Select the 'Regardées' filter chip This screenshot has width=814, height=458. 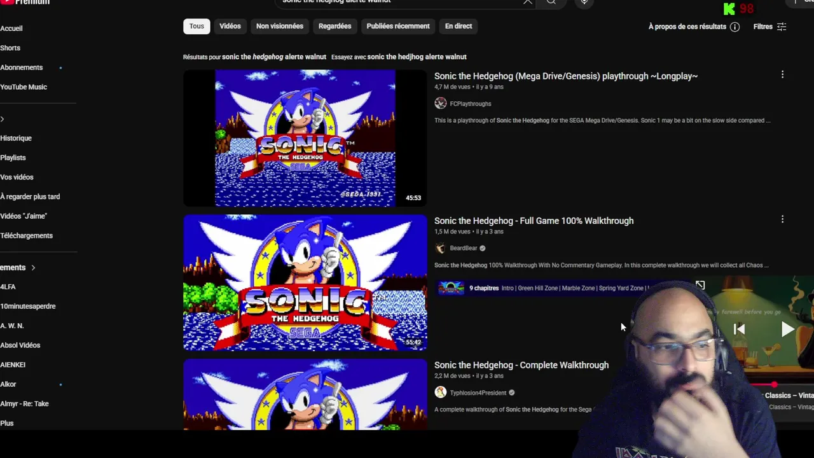pyautogui.click(x=335, y=26)
